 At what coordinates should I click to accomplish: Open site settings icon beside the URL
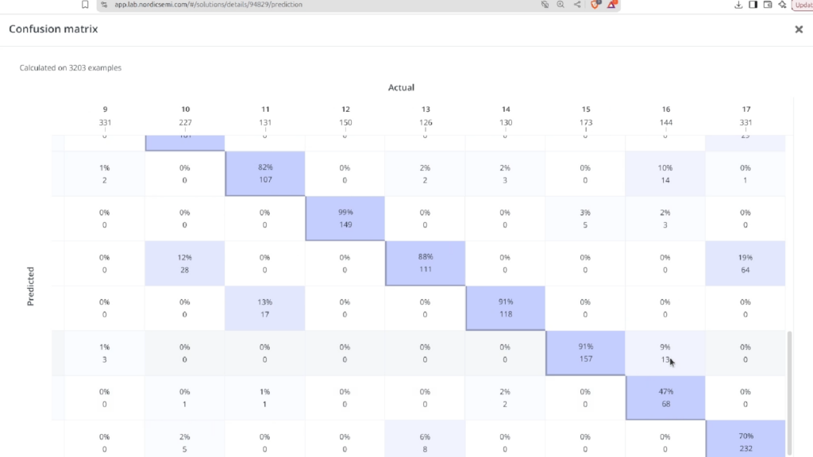(104, 5)
